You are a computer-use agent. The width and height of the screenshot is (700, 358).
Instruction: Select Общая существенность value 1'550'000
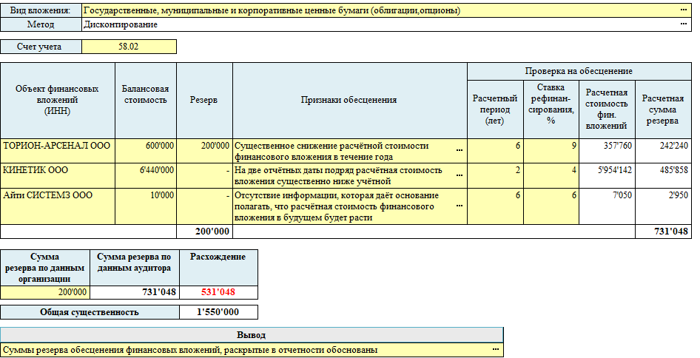pos(218,312)
